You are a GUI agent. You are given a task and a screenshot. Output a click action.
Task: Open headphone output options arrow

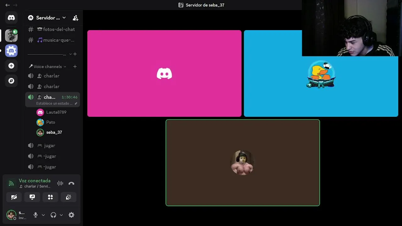coord(61,215)
